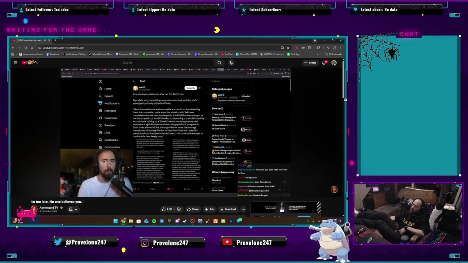468x263 pixels.
Task: Open the All Bookmarks folder
Action: (x=333, y=54)
